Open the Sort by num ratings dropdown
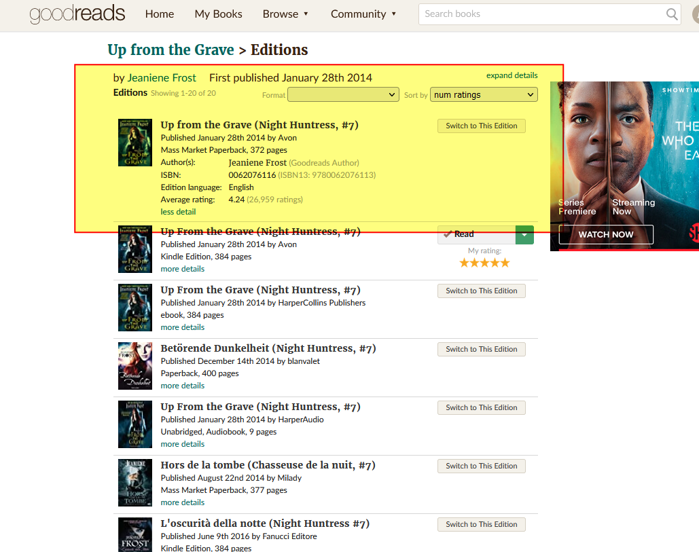 (x=484, y=94)
